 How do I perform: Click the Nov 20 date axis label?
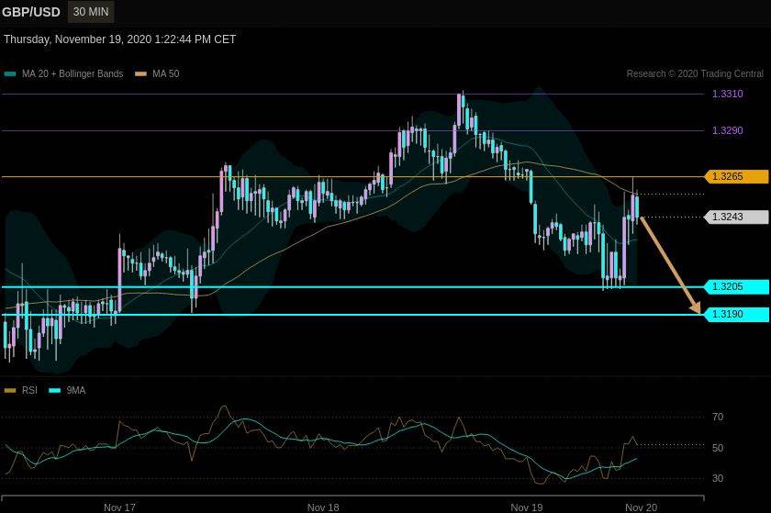642,507
